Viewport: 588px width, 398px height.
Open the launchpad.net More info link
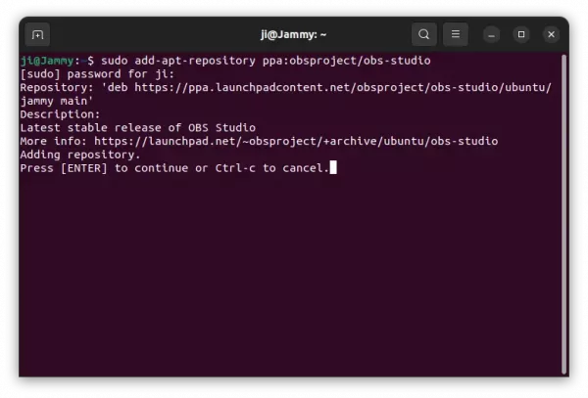tap(295, 142)
